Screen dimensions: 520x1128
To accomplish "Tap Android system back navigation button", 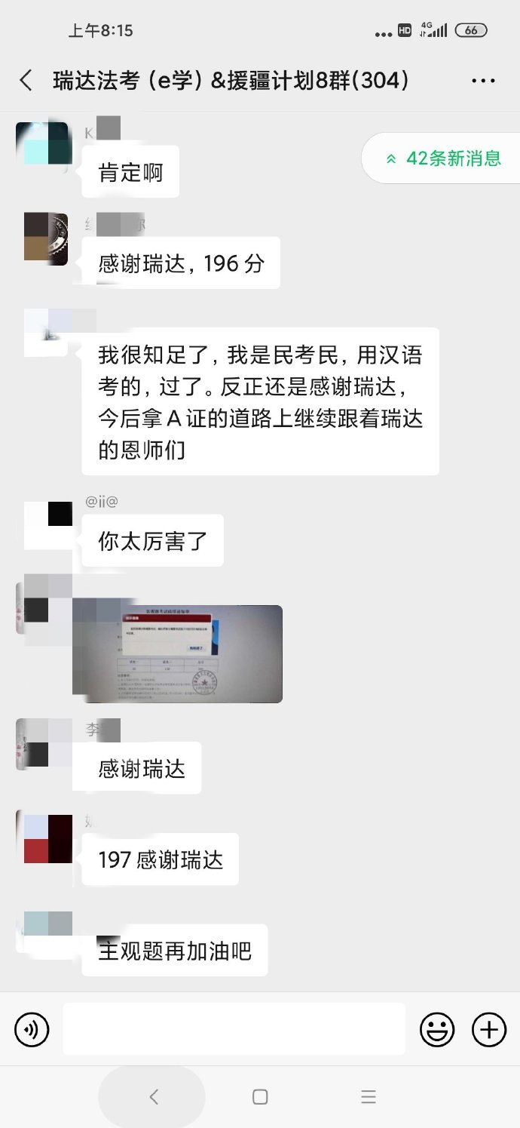I will click(x=154, y=1097).
